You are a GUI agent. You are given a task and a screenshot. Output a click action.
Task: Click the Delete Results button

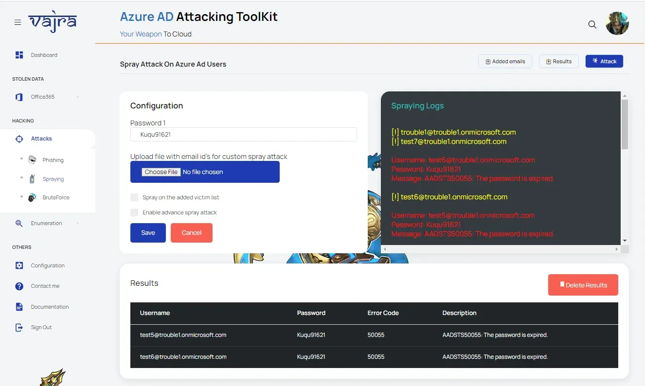(x=583, y=285)
